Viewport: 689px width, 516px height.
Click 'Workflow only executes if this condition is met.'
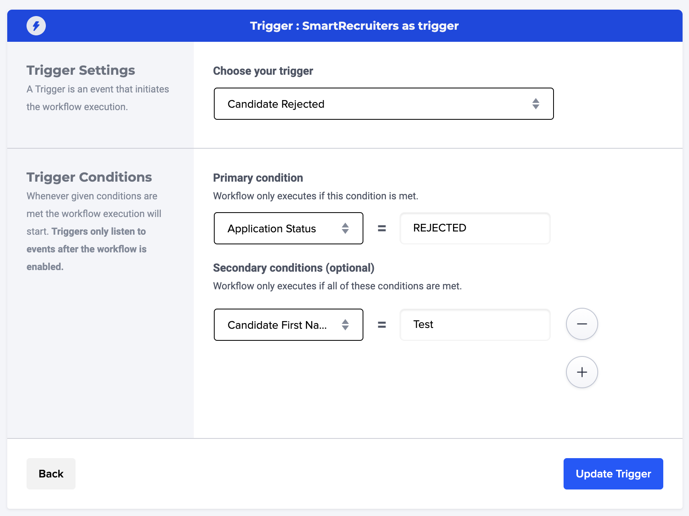316,196
